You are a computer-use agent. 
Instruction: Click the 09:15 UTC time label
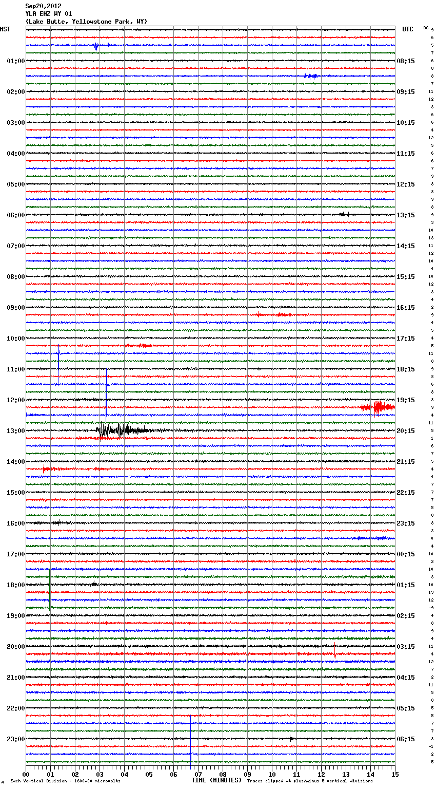[406, 92]
